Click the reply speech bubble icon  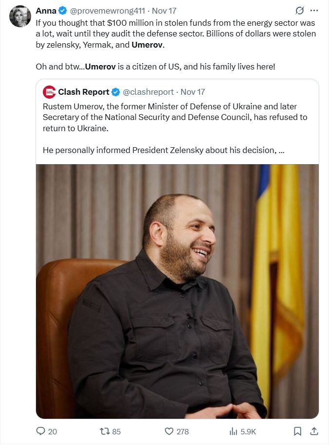tap(41, 431)
